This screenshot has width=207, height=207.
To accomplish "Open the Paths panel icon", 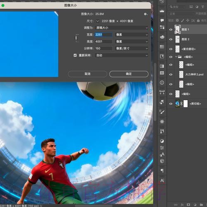I will [x=162, y=92].
